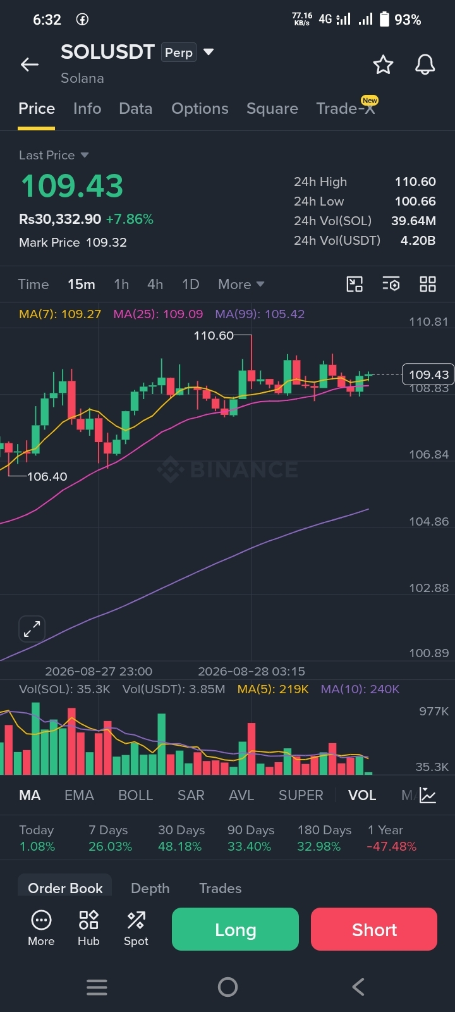Open price alerts via the bell icon
The height and width of the screenshot is (1012, 455).
[425, 65]
